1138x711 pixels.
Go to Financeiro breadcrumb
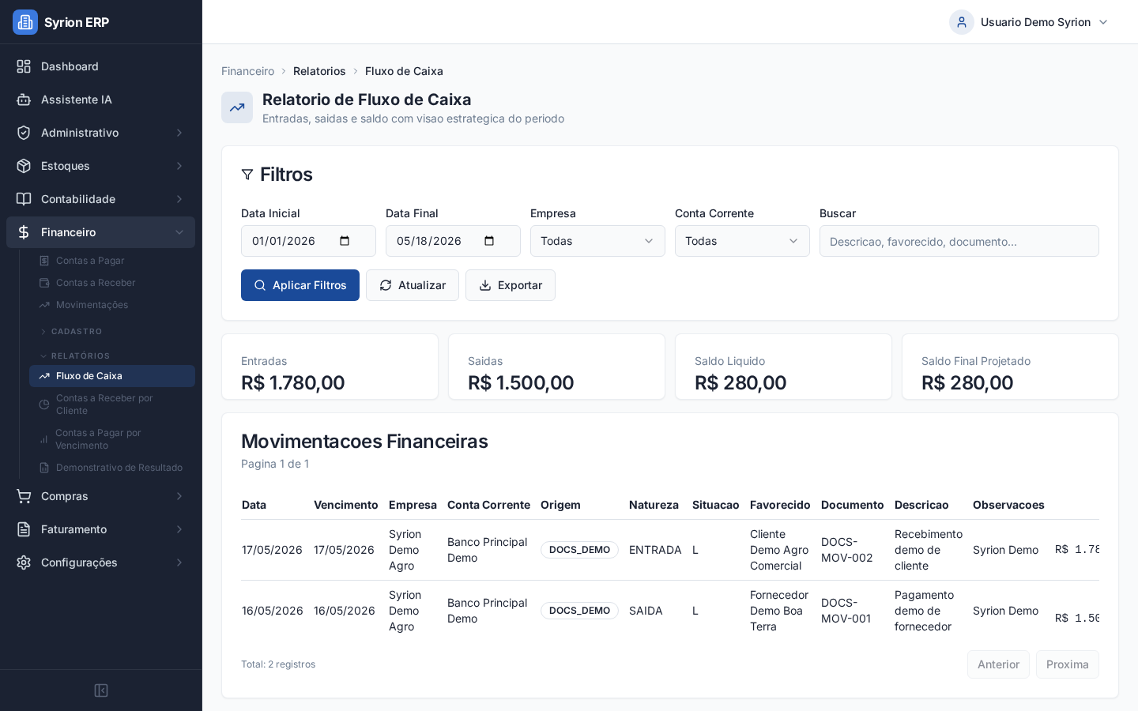pos(247,71)
